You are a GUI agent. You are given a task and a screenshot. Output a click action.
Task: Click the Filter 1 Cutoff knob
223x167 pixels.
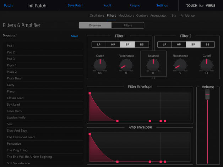[x=100, y=65]
